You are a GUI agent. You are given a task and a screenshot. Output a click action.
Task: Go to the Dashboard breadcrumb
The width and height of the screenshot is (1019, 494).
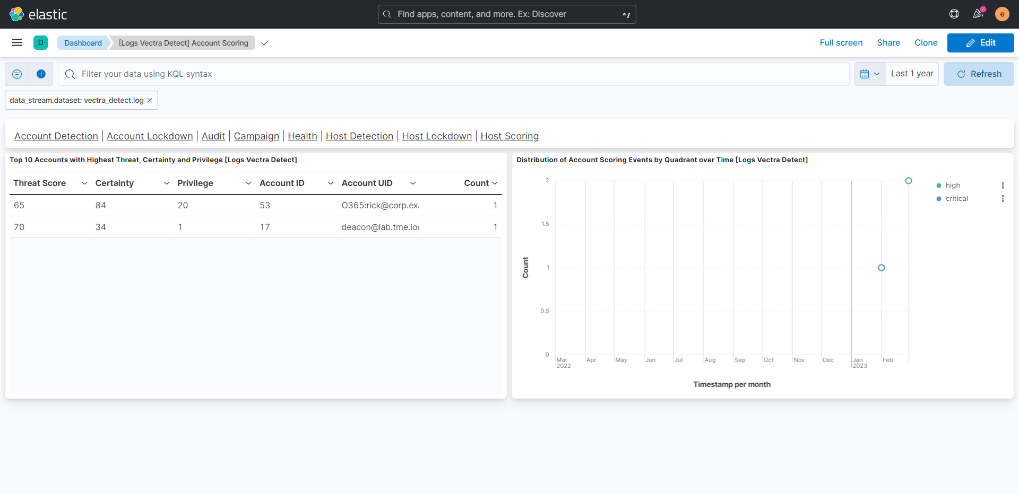[83, 43]
